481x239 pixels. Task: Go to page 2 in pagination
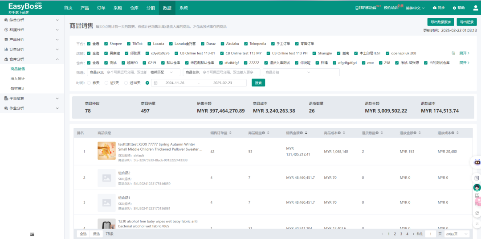point(395,234)
